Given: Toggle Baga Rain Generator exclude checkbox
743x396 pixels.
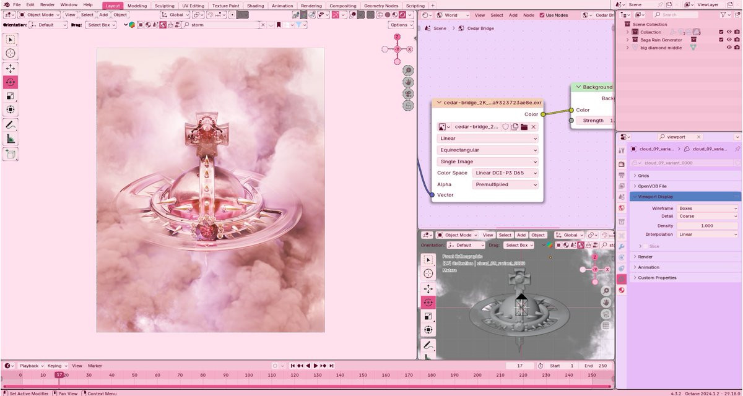Looking at the screenshot, I should pos(721,40).
